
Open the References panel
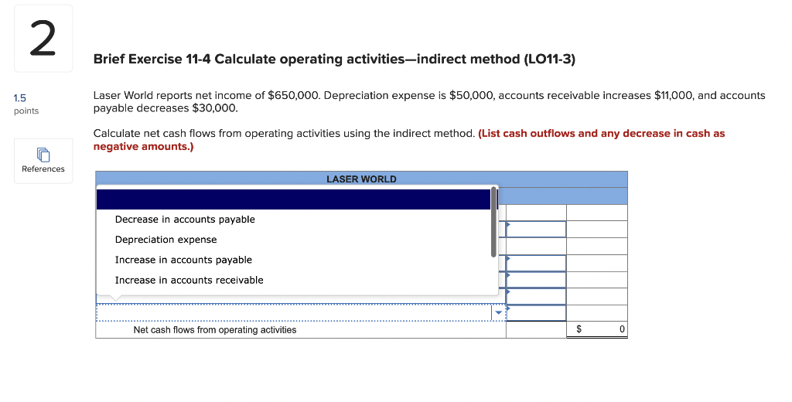tap(43, 161)
